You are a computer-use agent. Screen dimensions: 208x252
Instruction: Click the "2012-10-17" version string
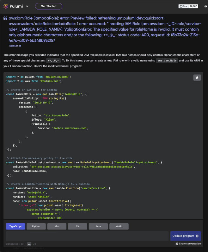(x=43, y=103)
